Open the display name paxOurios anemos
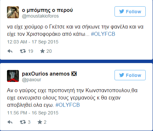This screenshot has height=131, width=153. 46,74
